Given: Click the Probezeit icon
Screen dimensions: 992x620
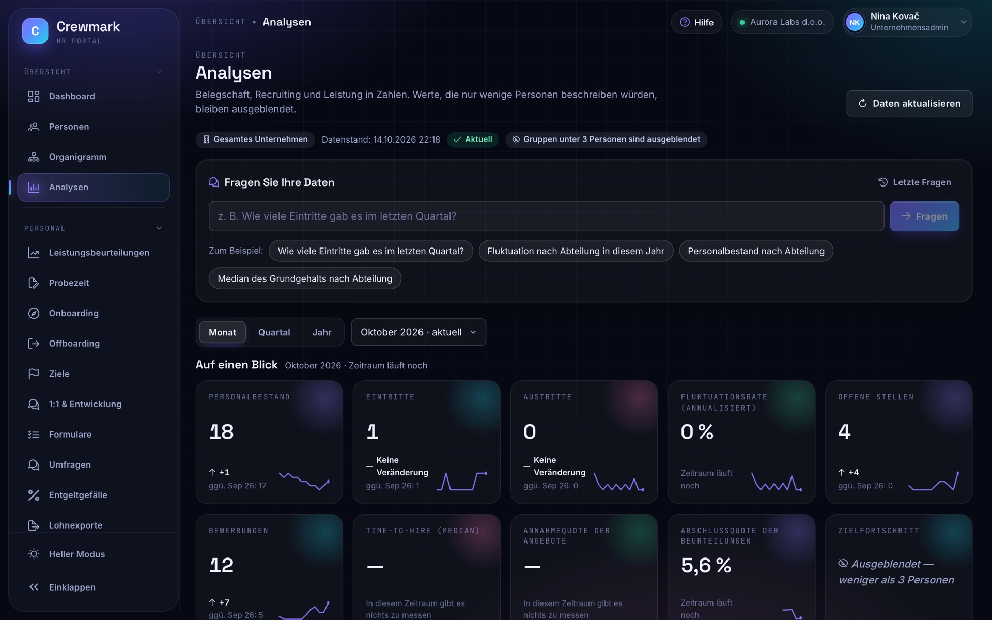Looking at the screenshot, I should [x=34, y=283].
